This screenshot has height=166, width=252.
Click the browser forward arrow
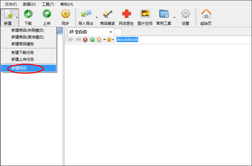(78, 40)
